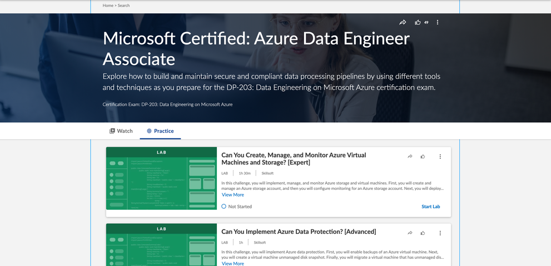Expand View More on the Virtual Machines lab
Viewport: 551px width, 266px height.
(x=232, y=195)
